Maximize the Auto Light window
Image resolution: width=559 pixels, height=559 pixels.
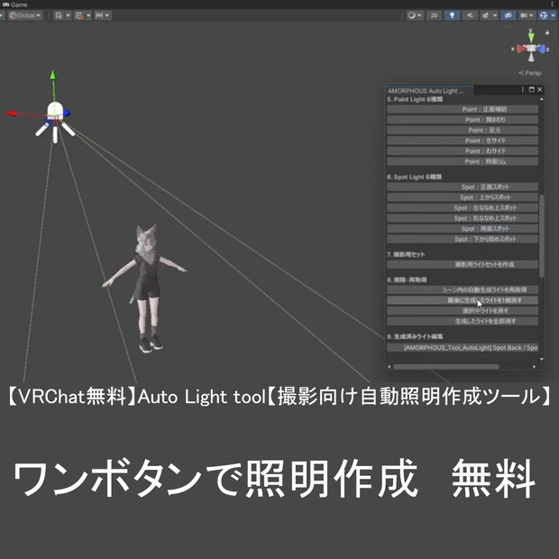[x=532, y=90]
